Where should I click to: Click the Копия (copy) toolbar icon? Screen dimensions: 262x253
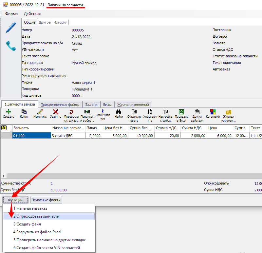24,112
